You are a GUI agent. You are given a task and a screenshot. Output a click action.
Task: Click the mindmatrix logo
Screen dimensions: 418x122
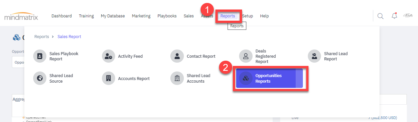coord(21,16)
